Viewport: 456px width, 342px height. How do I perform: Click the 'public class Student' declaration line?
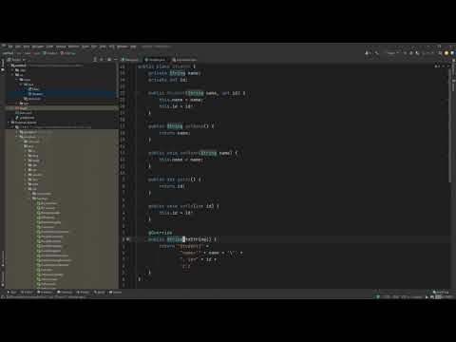pos(166,66)
